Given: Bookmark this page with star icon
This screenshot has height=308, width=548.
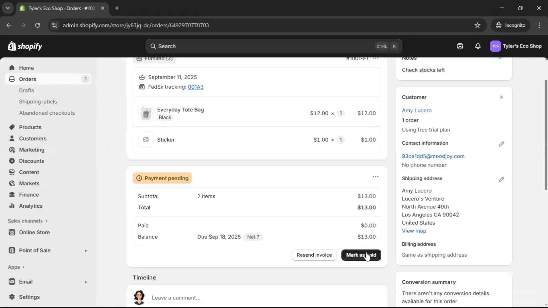Looking at the screenshot, I should pyautogui.click(x=478, y=25).
